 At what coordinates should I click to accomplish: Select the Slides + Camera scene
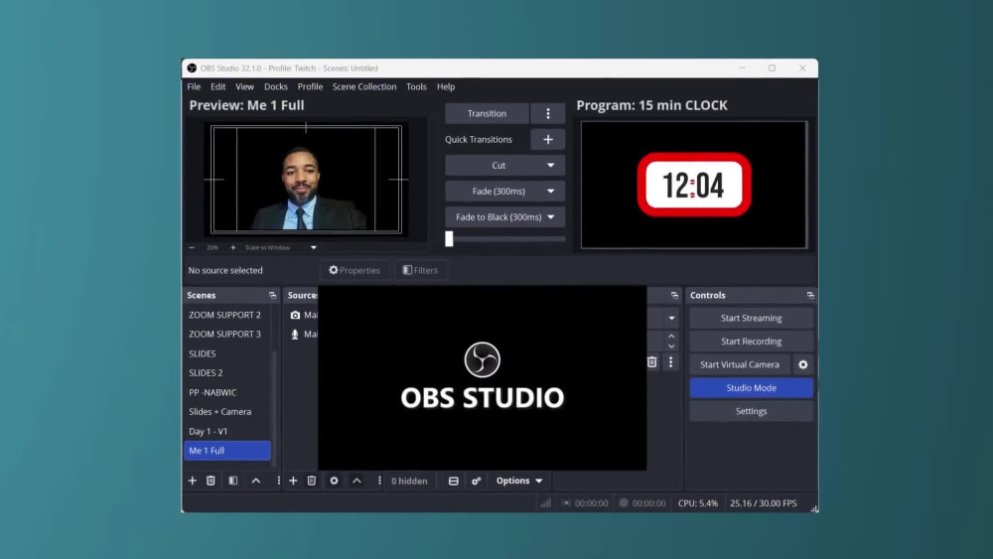(x=227, y=411)
